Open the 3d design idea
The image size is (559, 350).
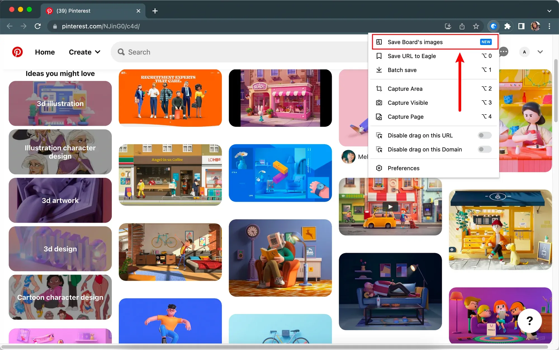coord(60,249)
